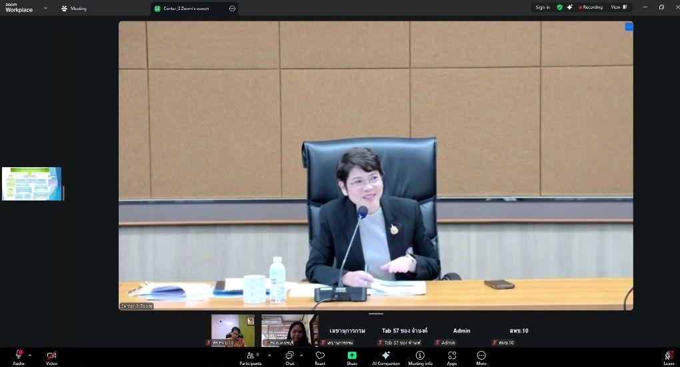The height and width of the screenshot is (367, 680).
Task: Click the React heart icon
Action: tap(320, 356)
